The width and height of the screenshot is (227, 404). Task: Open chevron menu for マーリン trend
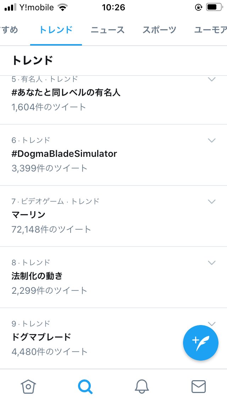pyautogui.click(x=212, y=202)
